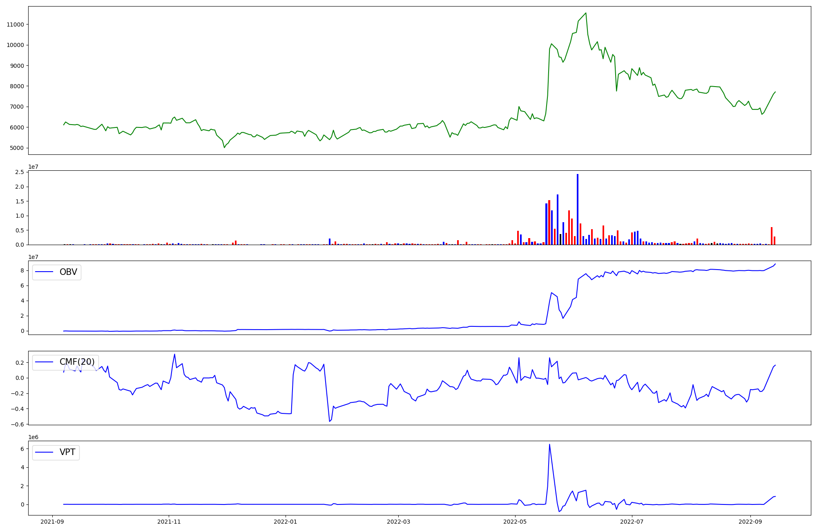Image resolution: width=817 pixels, height=531 pixels.
Task: Click the 2021-11 x-axis date label
Action: coord(169,522)
